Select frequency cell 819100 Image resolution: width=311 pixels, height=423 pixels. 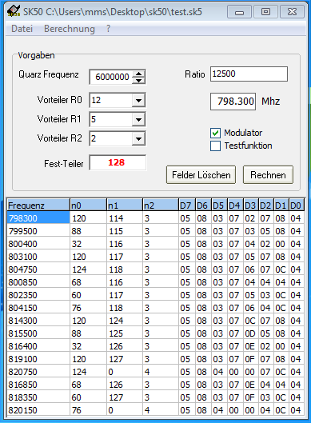click(38, 359)
